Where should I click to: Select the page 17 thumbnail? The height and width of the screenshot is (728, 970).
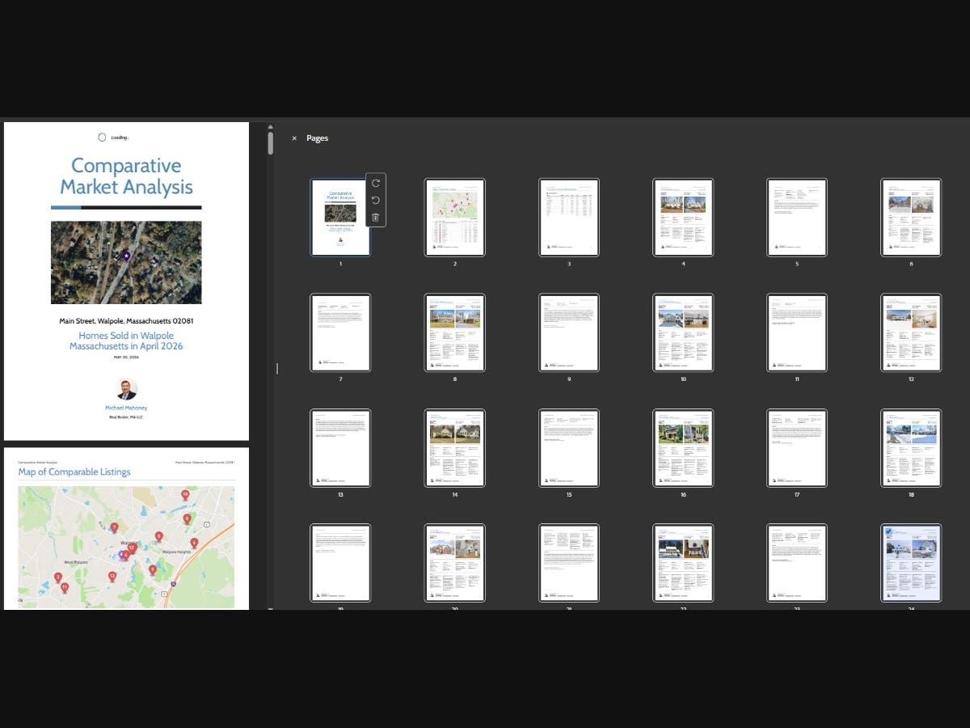(x=797, y=448)
